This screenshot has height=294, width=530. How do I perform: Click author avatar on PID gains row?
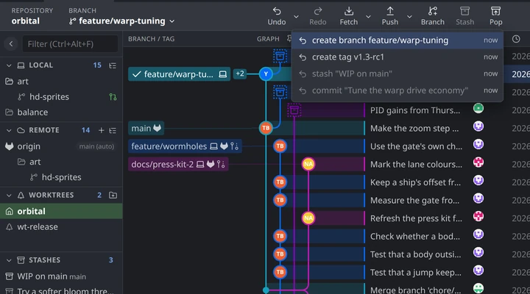478,108
